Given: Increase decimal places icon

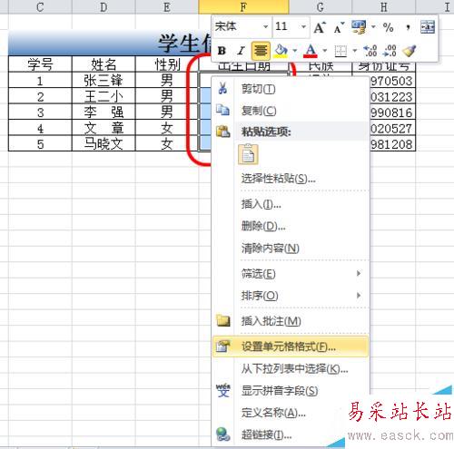Looking at the screenshot, I should (370, 51).
